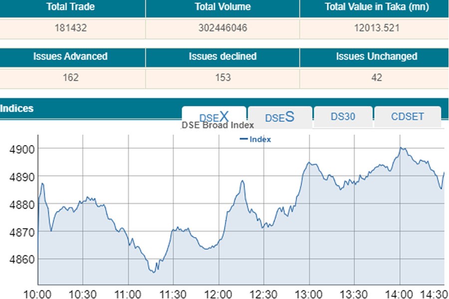Select the volume figure 302446046
Image resolution: width=449 pixels, height=299 pixels.
click(223, 28)
